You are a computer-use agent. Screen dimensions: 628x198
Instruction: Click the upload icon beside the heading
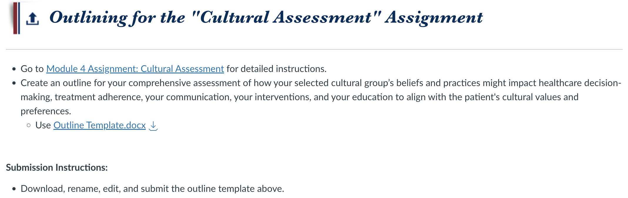click(32, 19)
